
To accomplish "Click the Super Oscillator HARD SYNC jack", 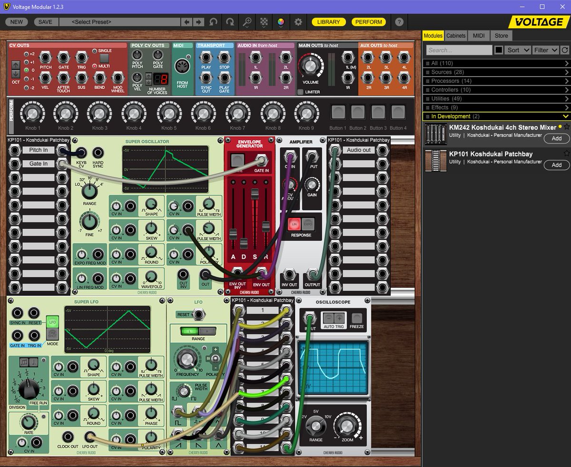I will click(98, 153).
